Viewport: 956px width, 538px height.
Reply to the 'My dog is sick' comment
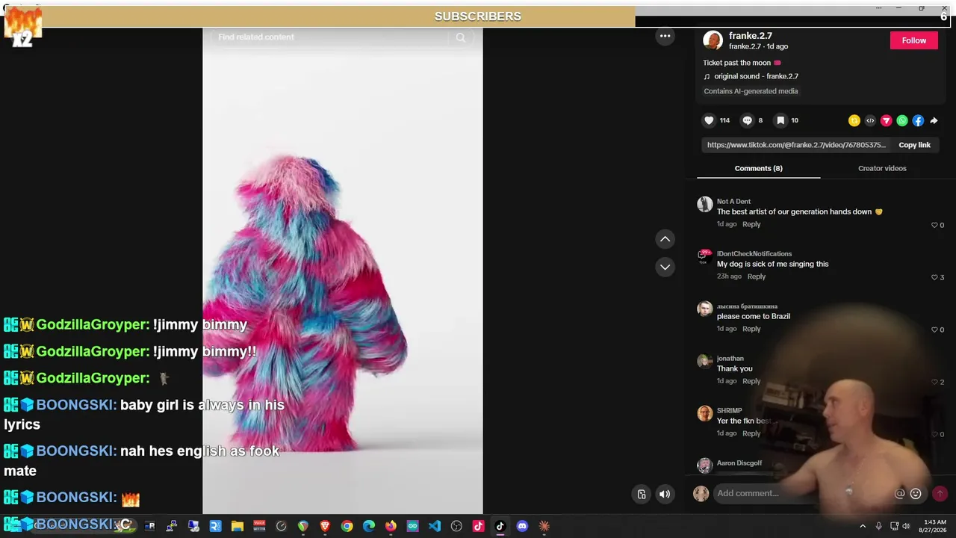pos(757,276)
